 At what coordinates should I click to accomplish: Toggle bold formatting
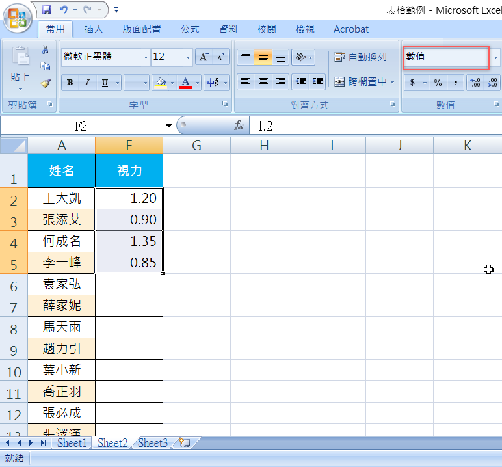[x=70, y=83]
